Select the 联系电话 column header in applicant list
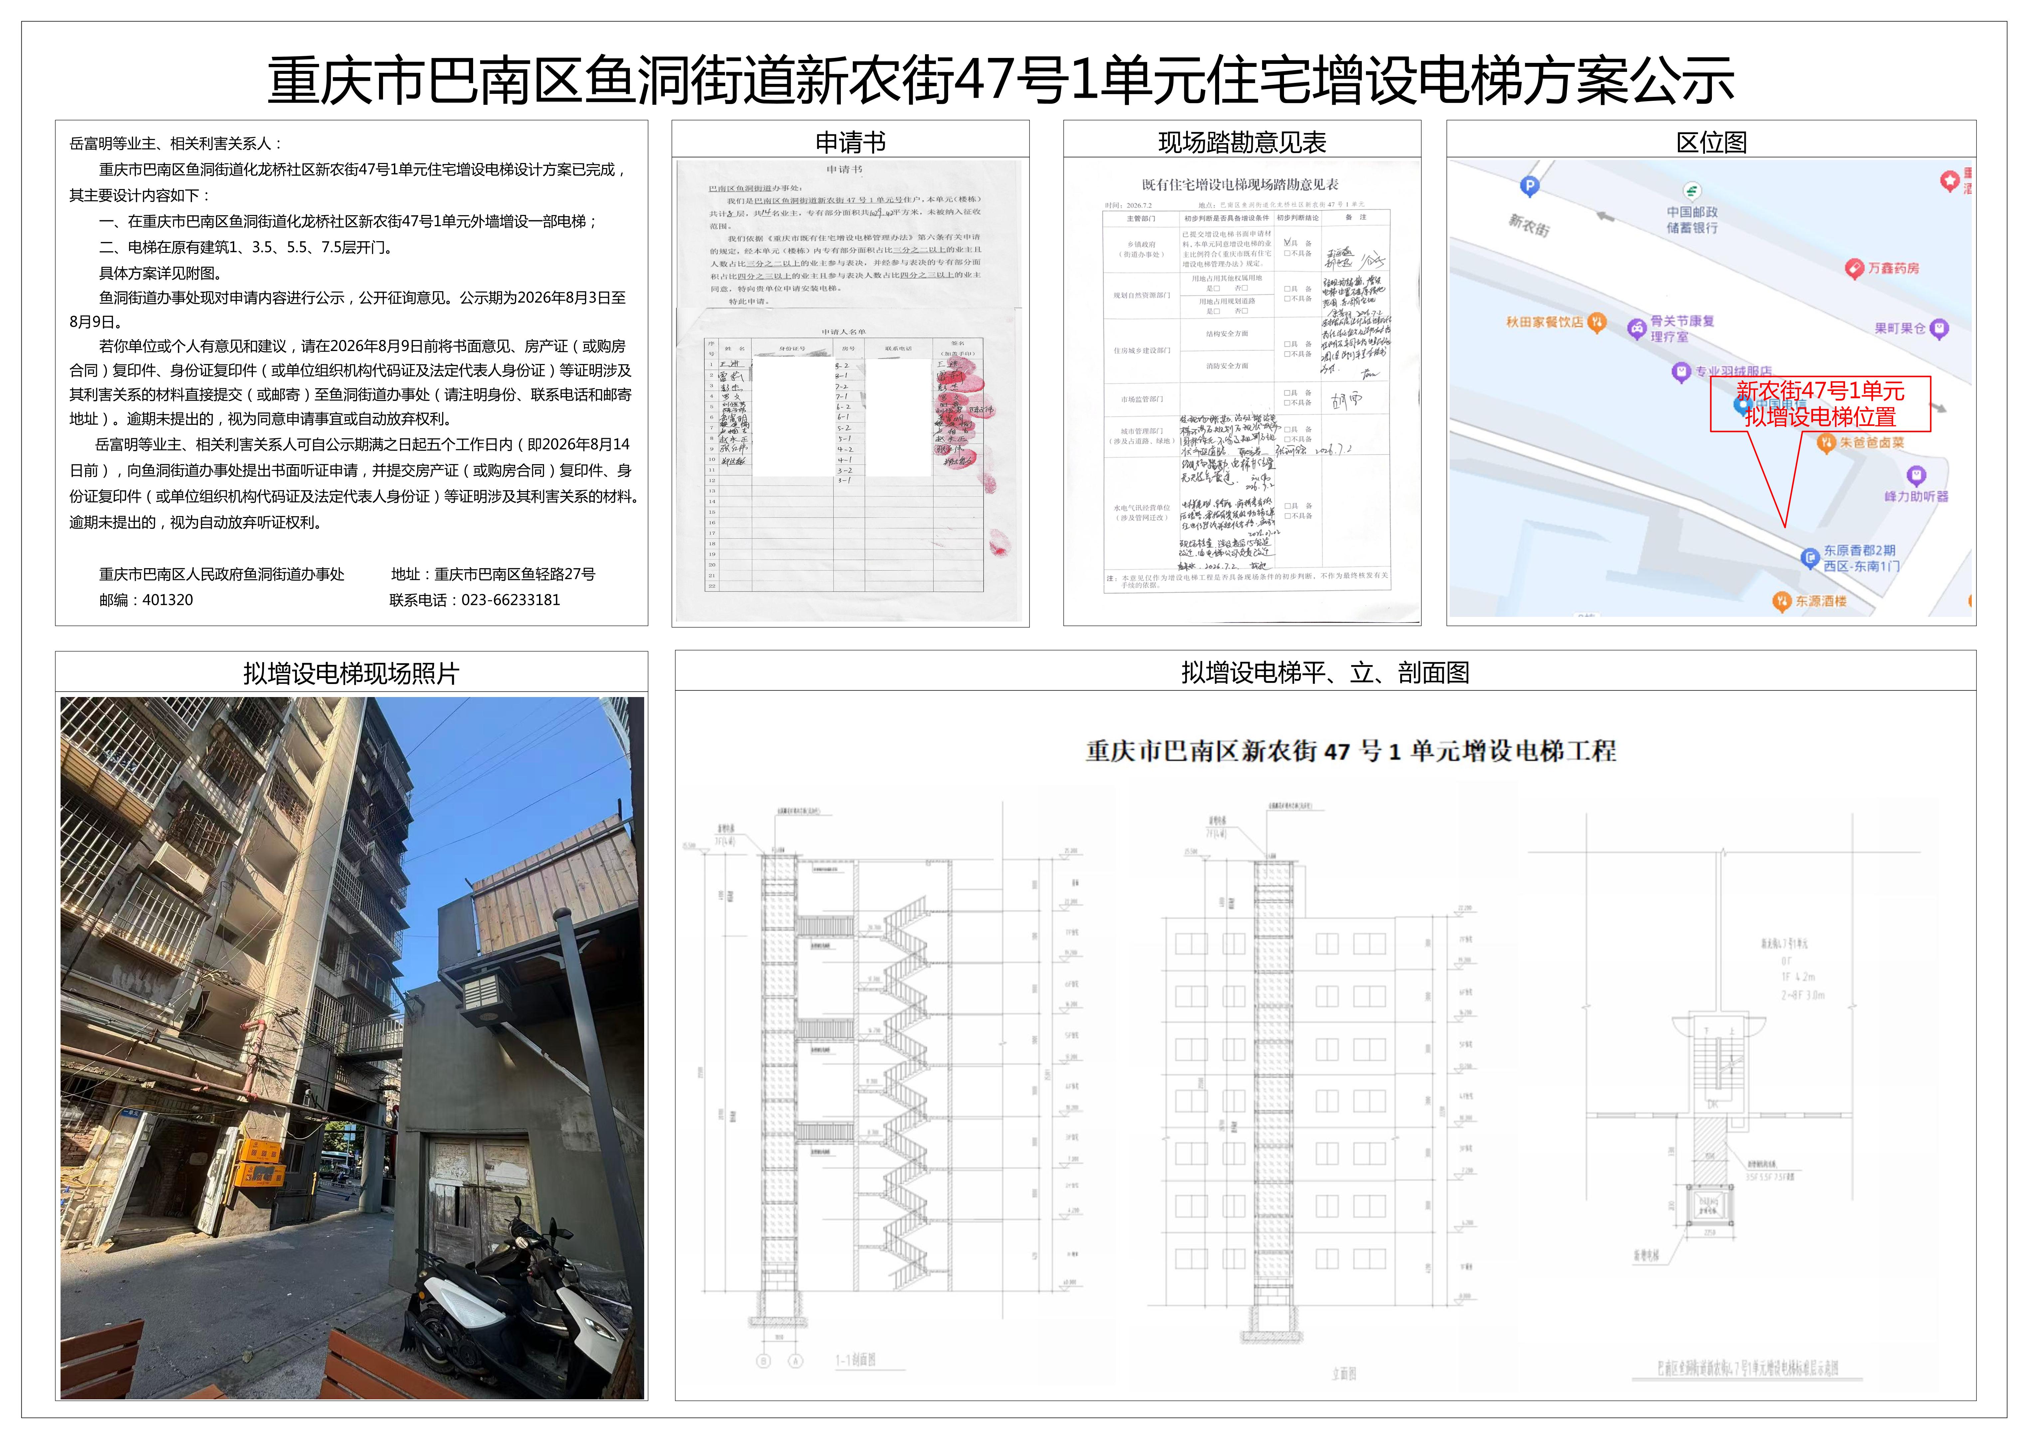This screenshot has width=2025, height=1432. (899, 348)
